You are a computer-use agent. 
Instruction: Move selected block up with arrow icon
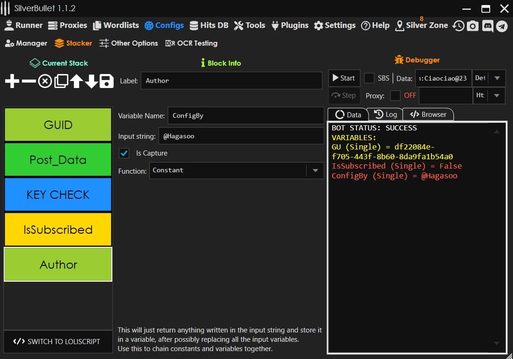[76, 81]
